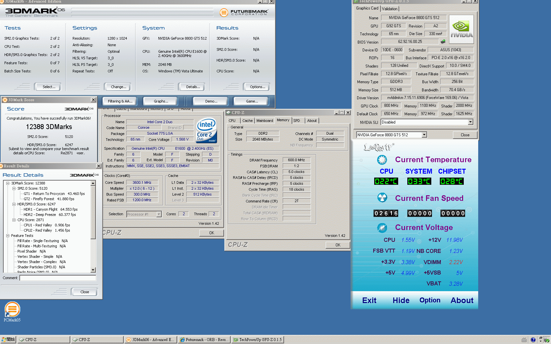551x344 pixels.
Task: Click the keyboard icon in system tray
Action: 524,340
